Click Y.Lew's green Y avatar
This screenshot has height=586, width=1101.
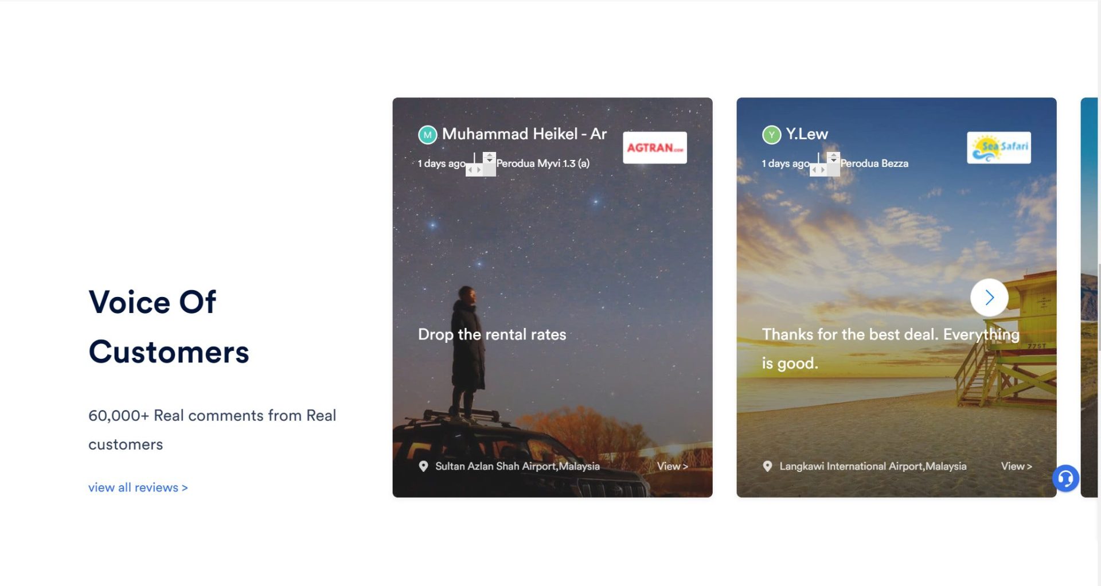[771, 135]
